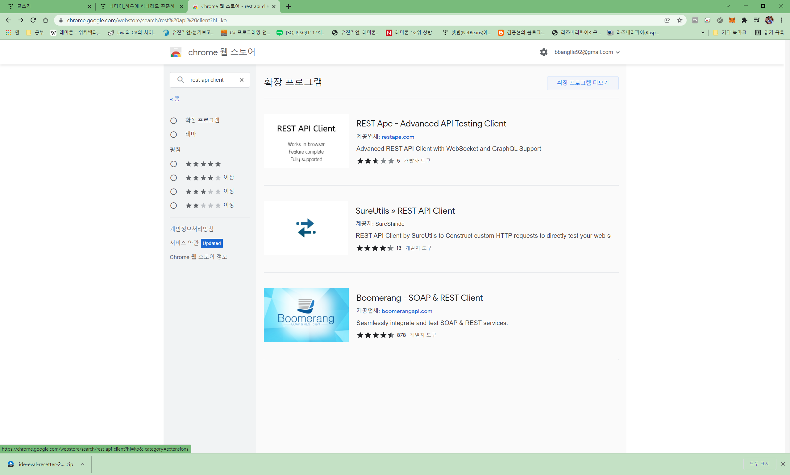Go back to previous page

(x=8, y=20)
